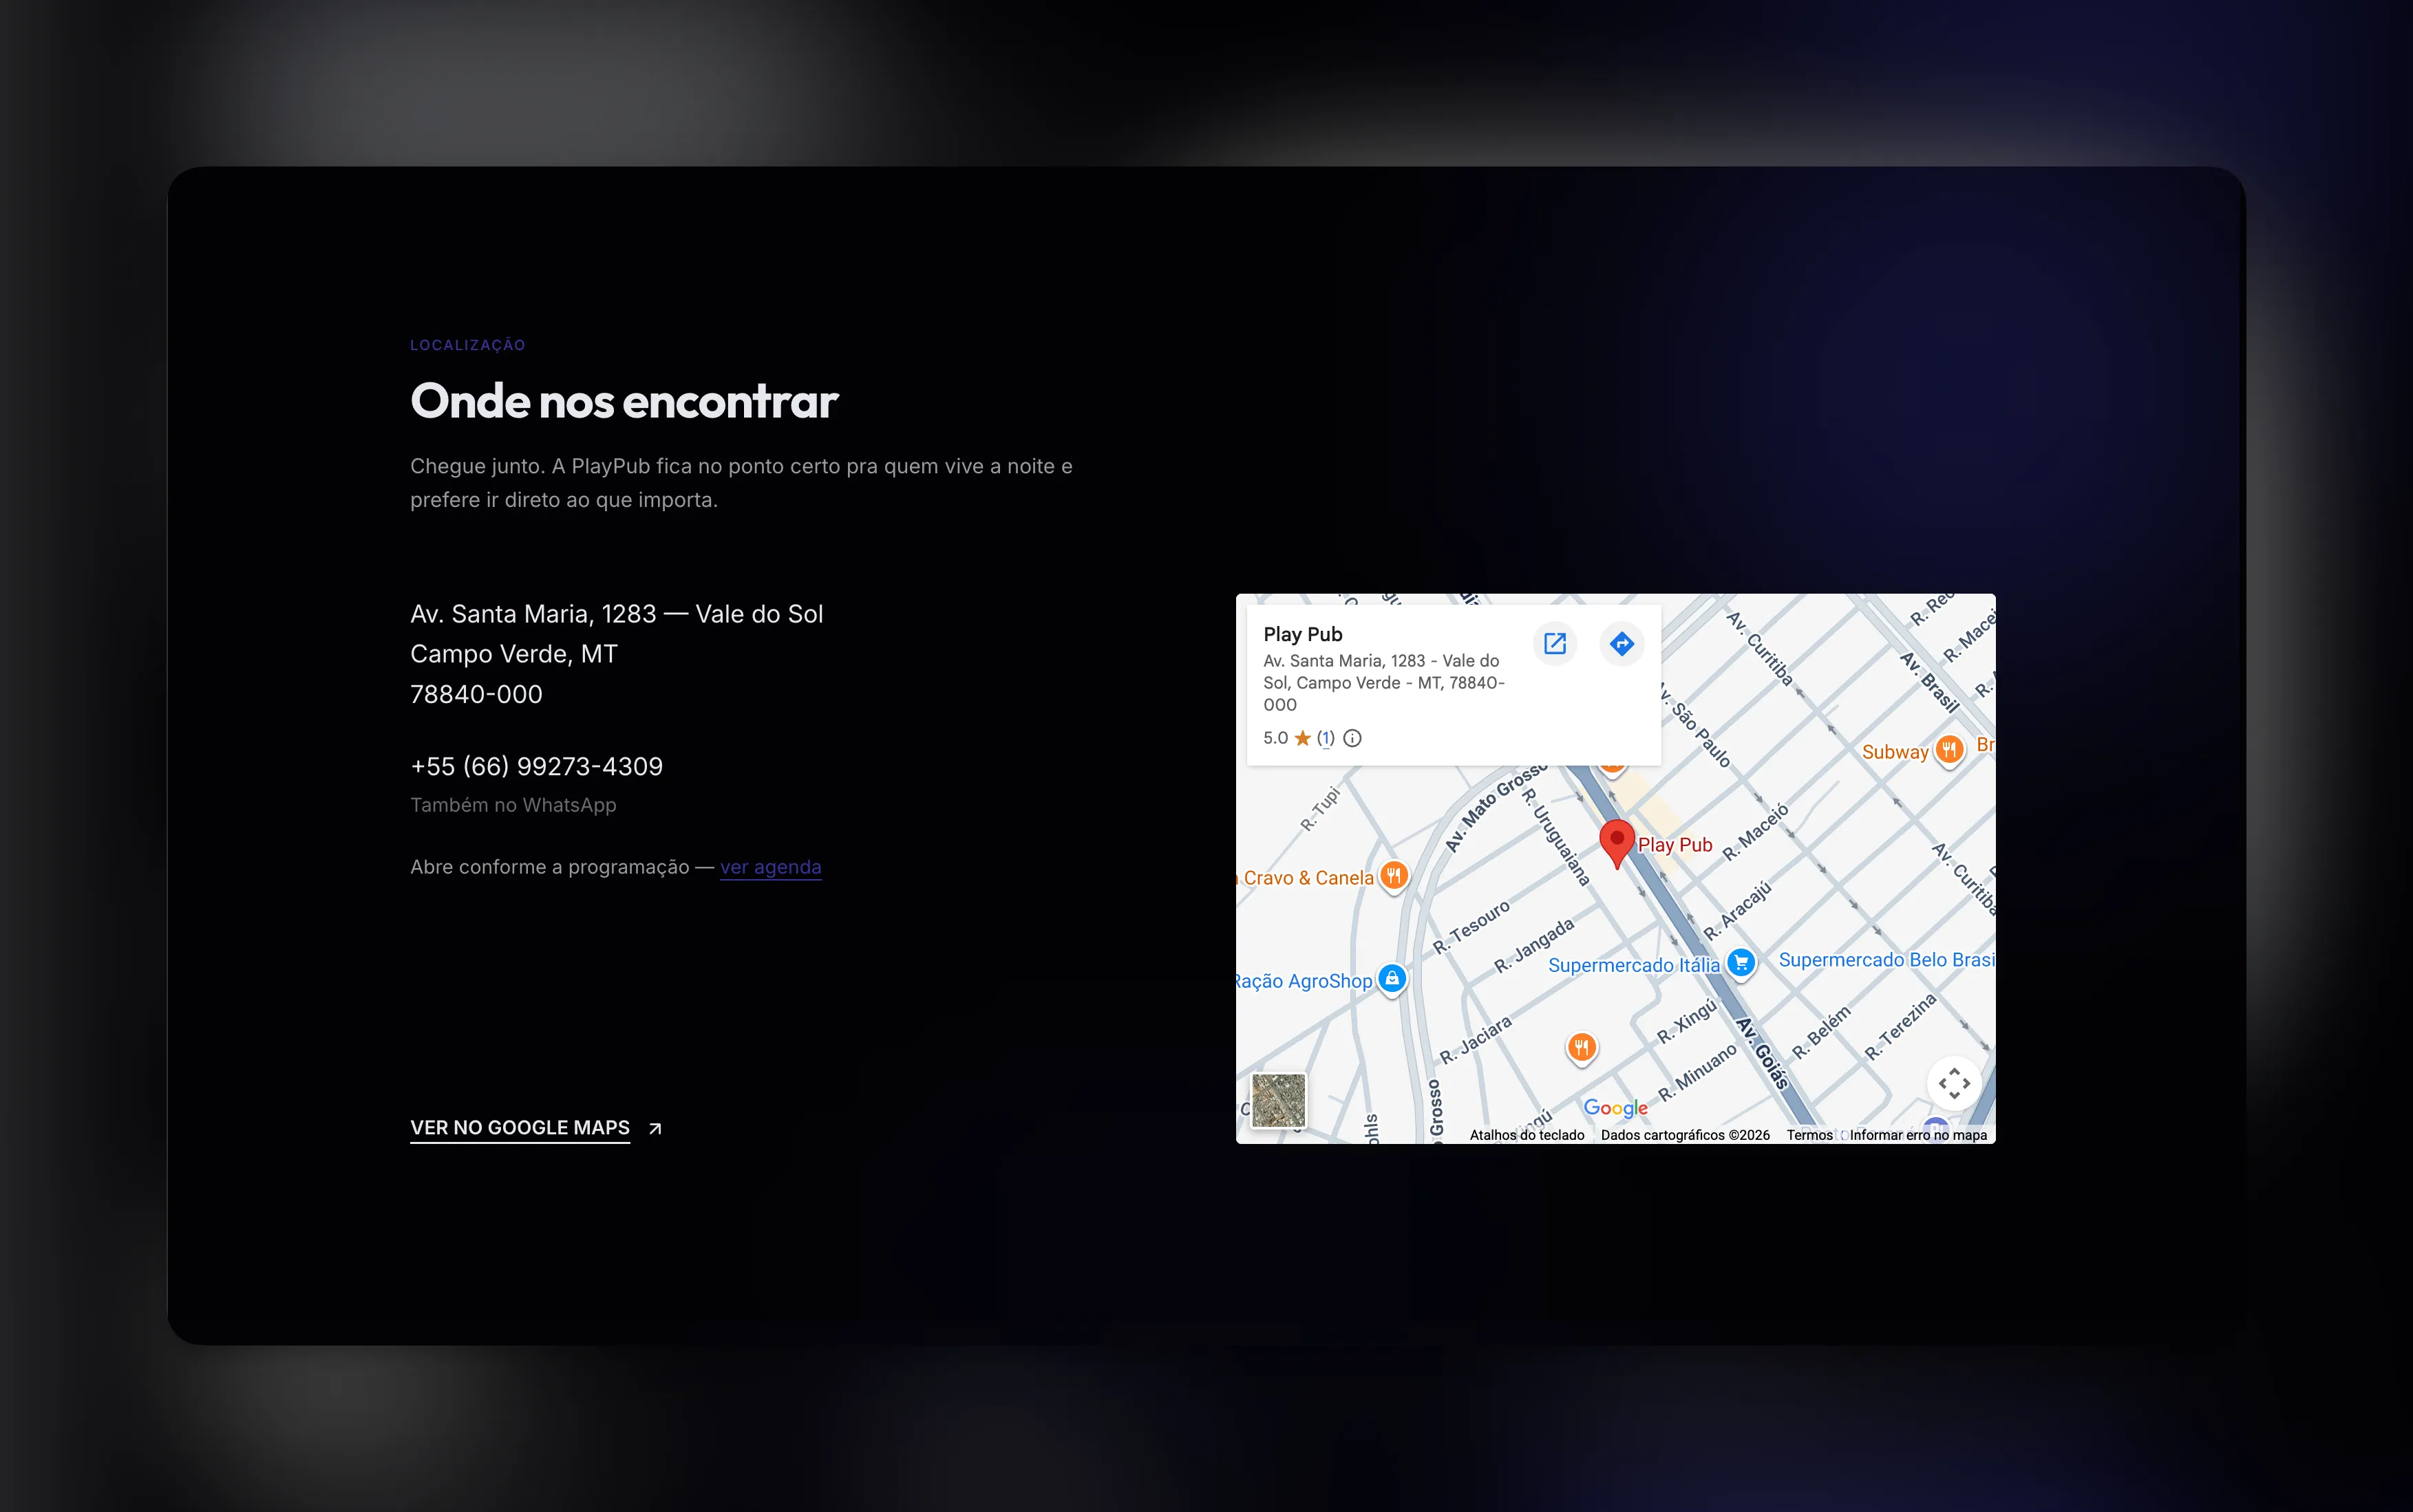Click Atalhos do teclado button
Viewport: 2413px width, 1512px height.
tap(1527, 1135)
